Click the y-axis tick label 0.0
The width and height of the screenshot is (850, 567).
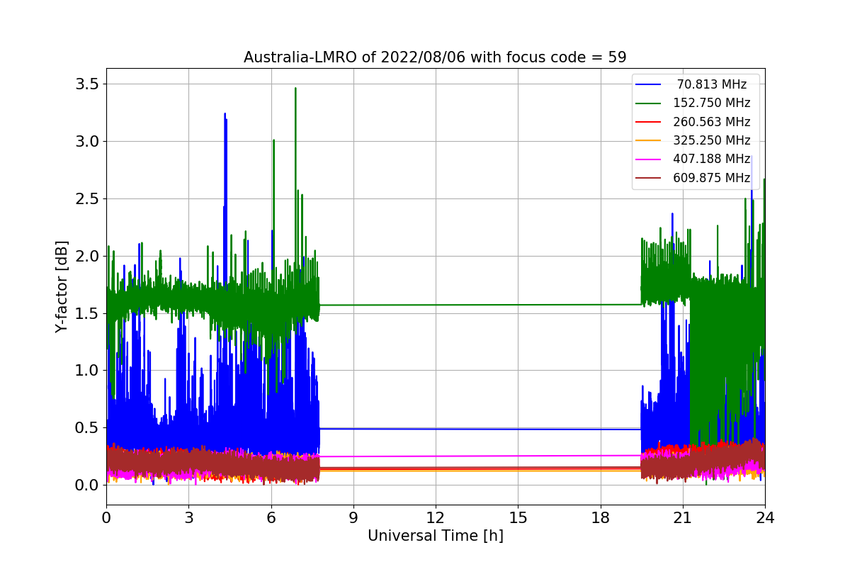(86, 485)
